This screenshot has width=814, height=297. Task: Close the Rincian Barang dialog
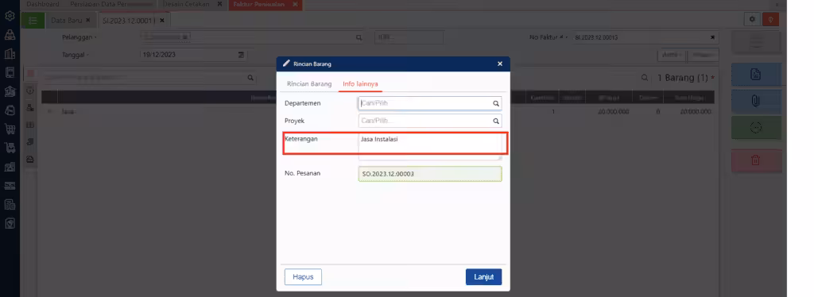click(x=499, y=64)
